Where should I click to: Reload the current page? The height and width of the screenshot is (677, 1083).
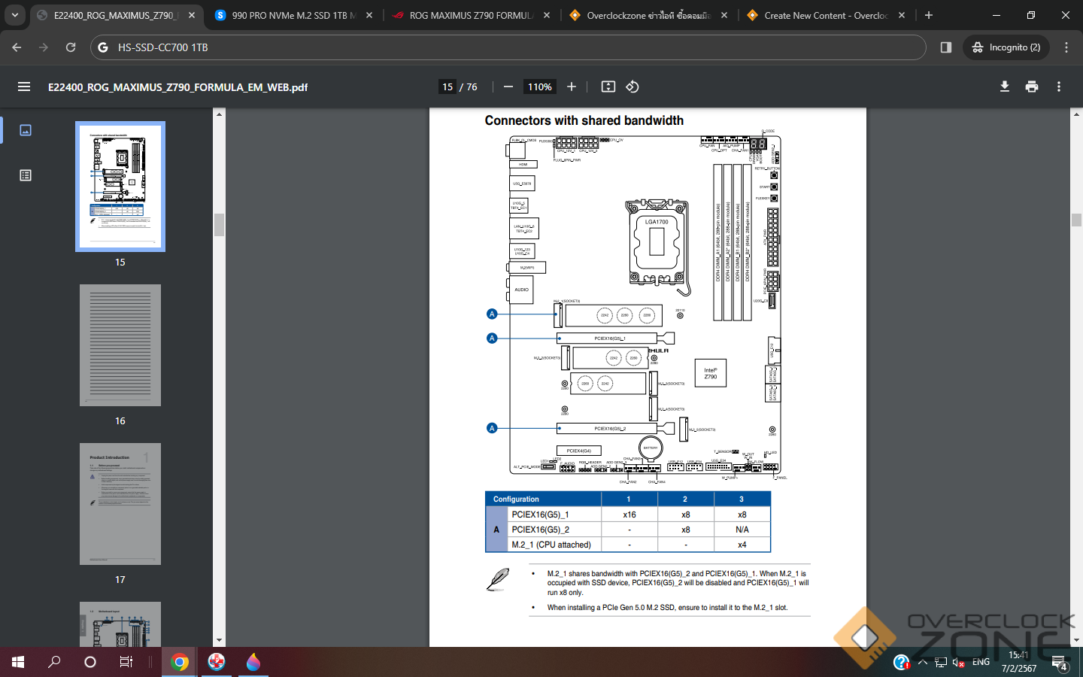pos(71,47)
